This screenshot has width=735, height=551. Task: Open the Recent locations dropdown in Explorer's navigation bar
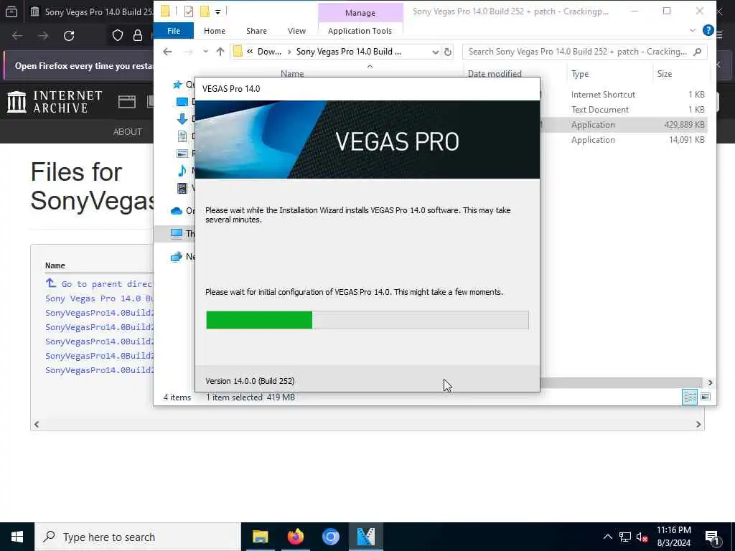pos(205,52)
